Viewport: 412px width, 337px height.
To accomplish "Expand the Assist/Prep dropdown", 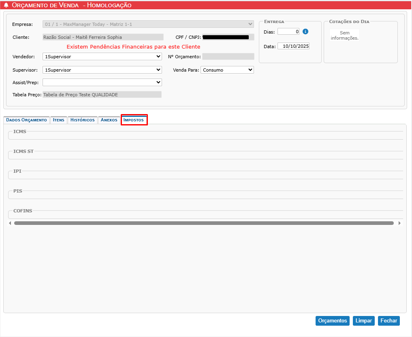I will [x=102, y=83].
